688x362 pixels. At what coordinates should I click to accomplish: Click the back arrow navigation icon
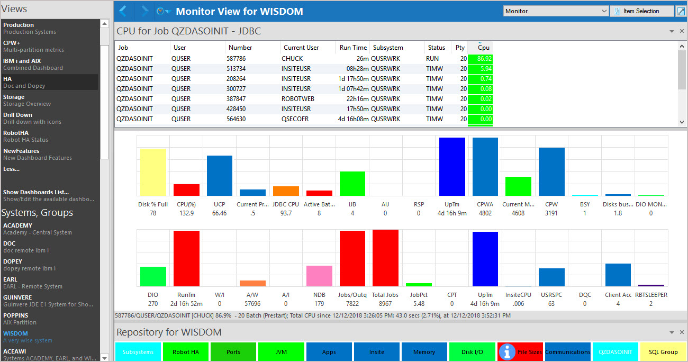(x=123, y=11)
